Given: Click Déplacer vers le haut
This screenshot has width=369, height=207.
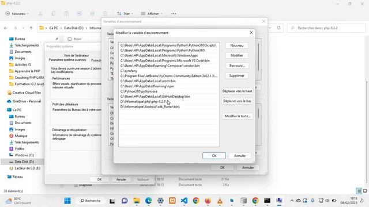Looking at the screenshot, I should click(237, 91).
